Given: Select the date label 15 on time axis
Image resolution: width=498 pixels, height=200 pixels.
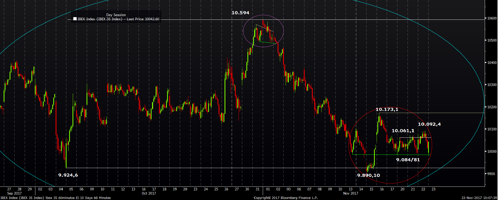Looking at the screenshot, I should pyautogui.click(x=371, y=189).
